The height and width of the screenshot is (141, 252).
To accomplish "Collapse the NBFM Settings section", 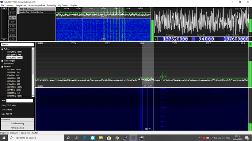I will coord(18,9).
